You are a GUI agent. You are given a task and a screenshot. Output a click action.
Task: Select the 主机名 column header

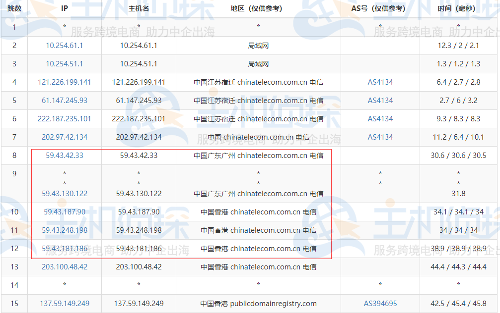point(138,8)
